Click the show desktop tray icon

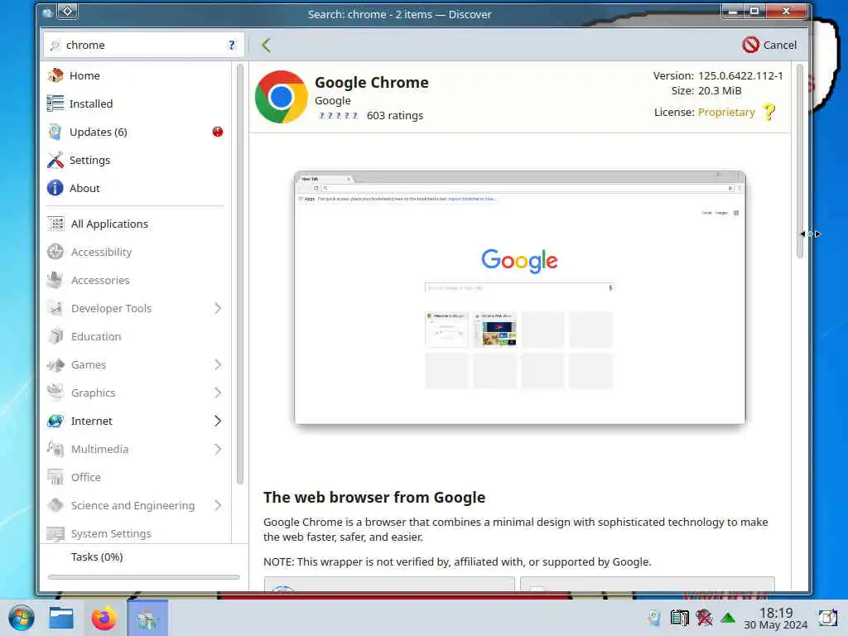point(828,618)
